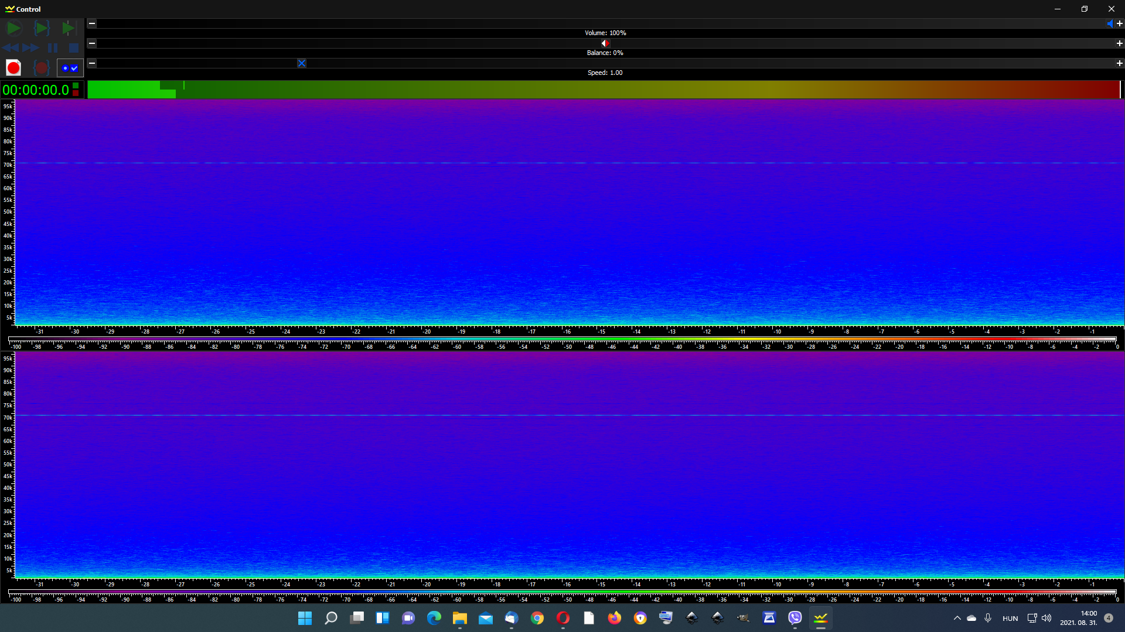The image size is (1125, 632).
Task: Click the 00:00:00.0 time display
Action: (36, 90)
